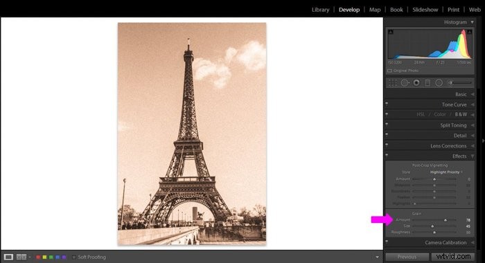Adjust the vignette Highlights slider handle

tap(415, 203)
